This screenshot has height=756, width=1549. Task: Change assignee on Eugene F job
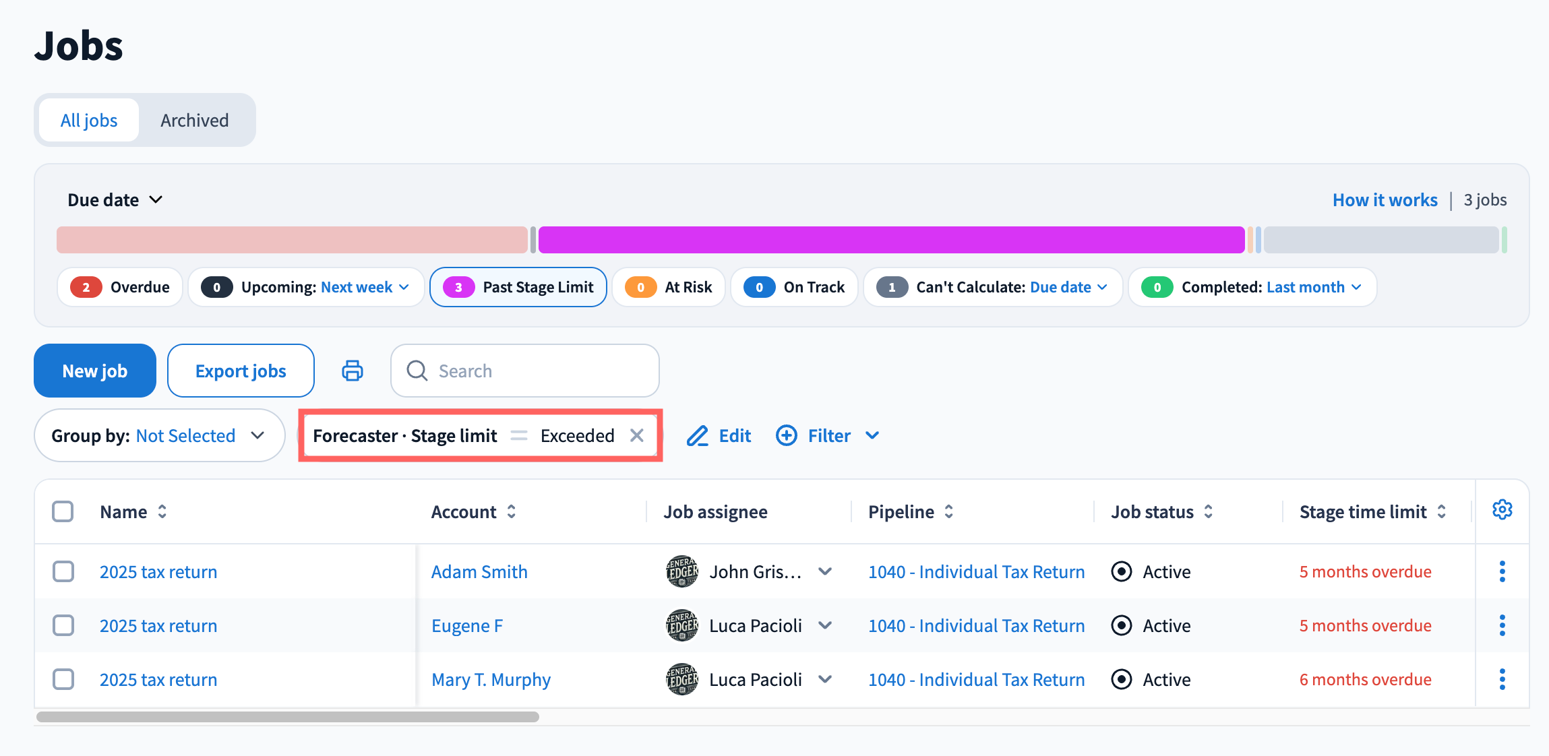pos(825,625)
